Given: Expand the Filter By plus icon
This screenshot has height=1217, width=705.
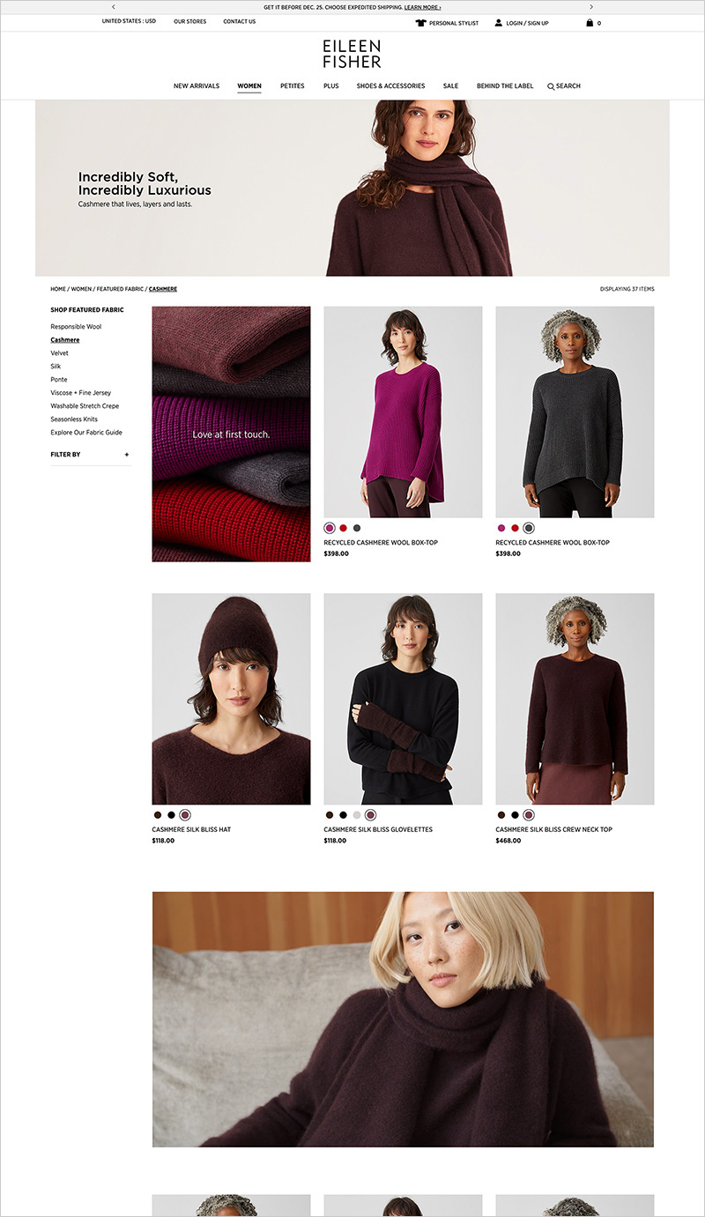Looking at the screenshot, I should pyautogui.click(x=127, y=455).
